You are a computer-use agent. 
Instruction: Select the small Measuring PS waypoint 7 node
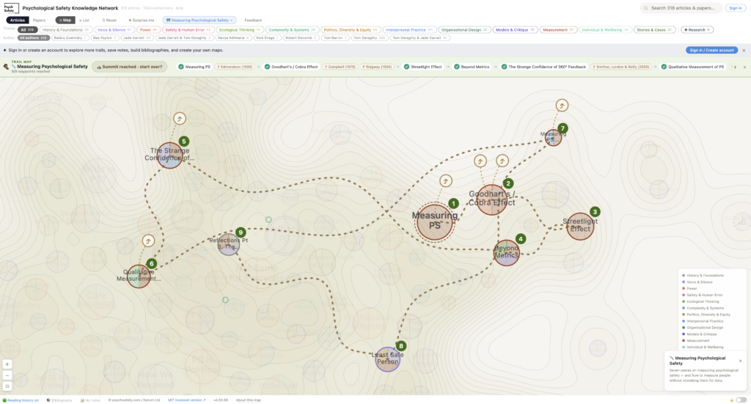[x=553, y=137]
